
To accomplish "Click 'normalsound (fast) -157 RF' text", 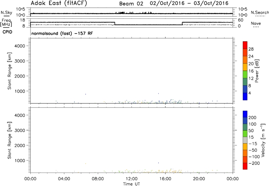I will pos(62,33).
